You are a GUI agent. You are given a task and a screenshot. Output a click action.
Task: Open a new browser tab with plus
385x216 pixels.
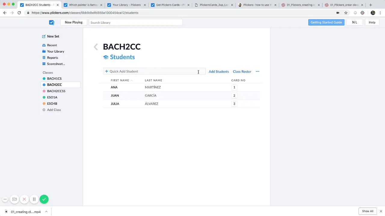371,5
